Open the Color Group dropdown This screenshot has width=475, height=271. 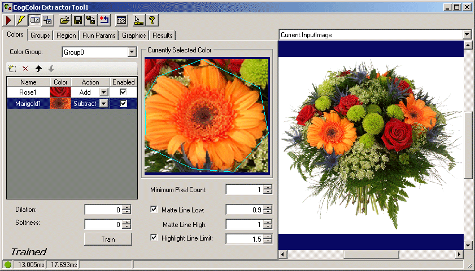pos(132,52)
